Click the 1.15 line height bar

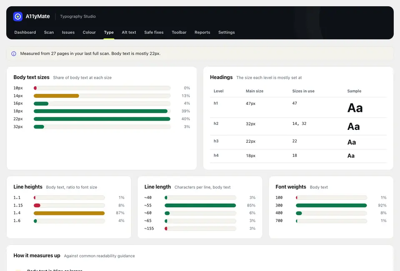tap(69, 206)
